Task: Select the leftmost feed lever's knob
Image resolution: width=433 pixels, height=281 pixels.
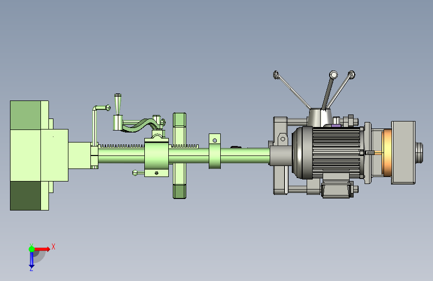Action: [276, 74]
